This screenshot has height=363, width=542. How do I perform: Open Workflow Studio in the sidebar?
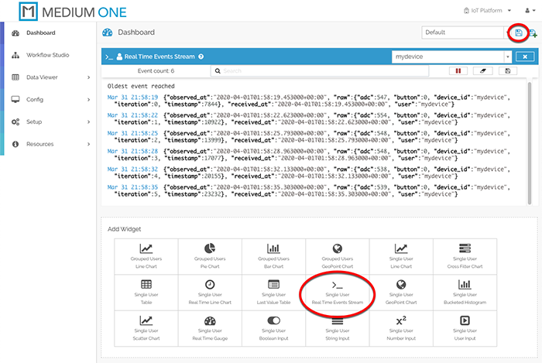46,55
